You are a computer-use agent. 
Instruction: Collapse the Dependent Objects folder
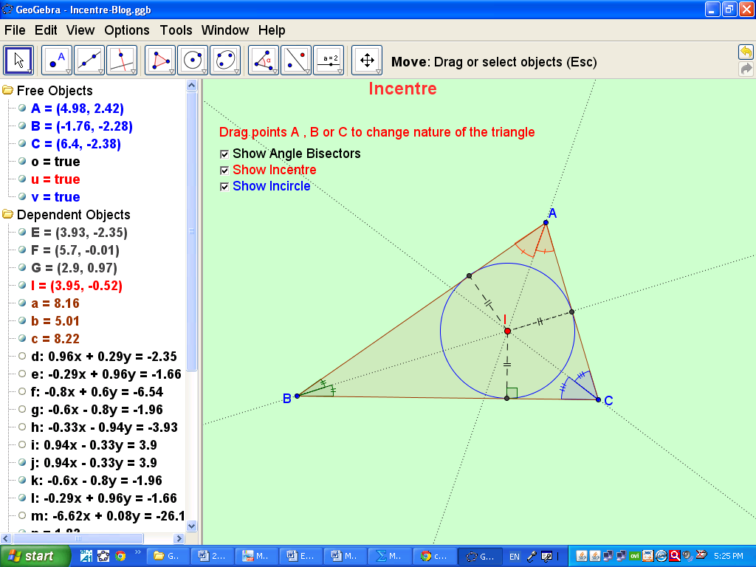click(6, 214)
